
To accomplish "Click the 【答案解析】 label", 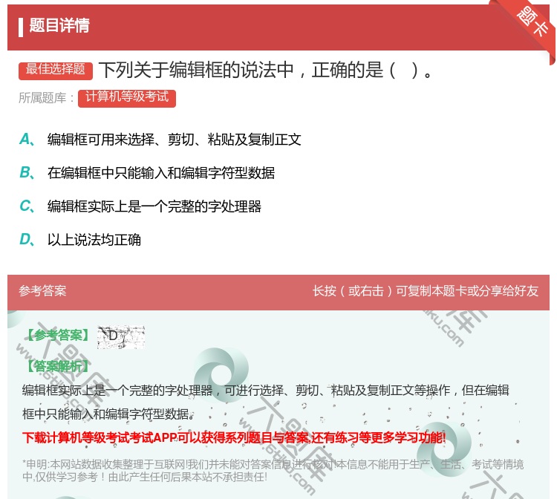I will click(x=58, y=366).
